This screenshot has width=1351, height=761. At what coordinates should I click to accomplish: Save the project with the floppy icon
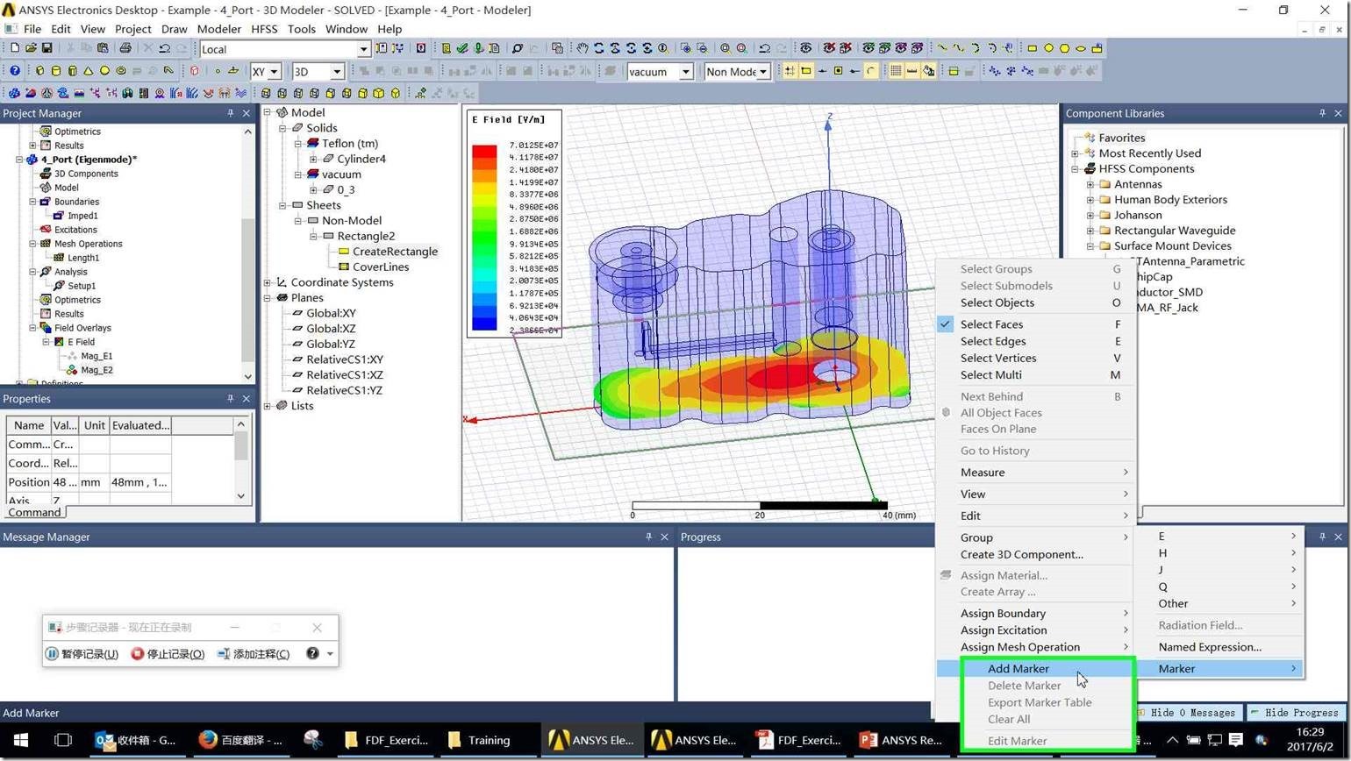[46, 48]
